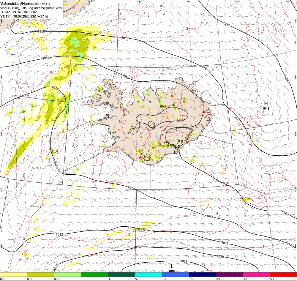297x281 pixels.
Task: Select the 'vindur (10m), T850 og úrkoma' line
Action: 31,8
